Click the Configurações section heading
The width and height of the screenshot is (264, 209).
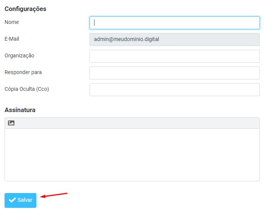pos(25,9)
